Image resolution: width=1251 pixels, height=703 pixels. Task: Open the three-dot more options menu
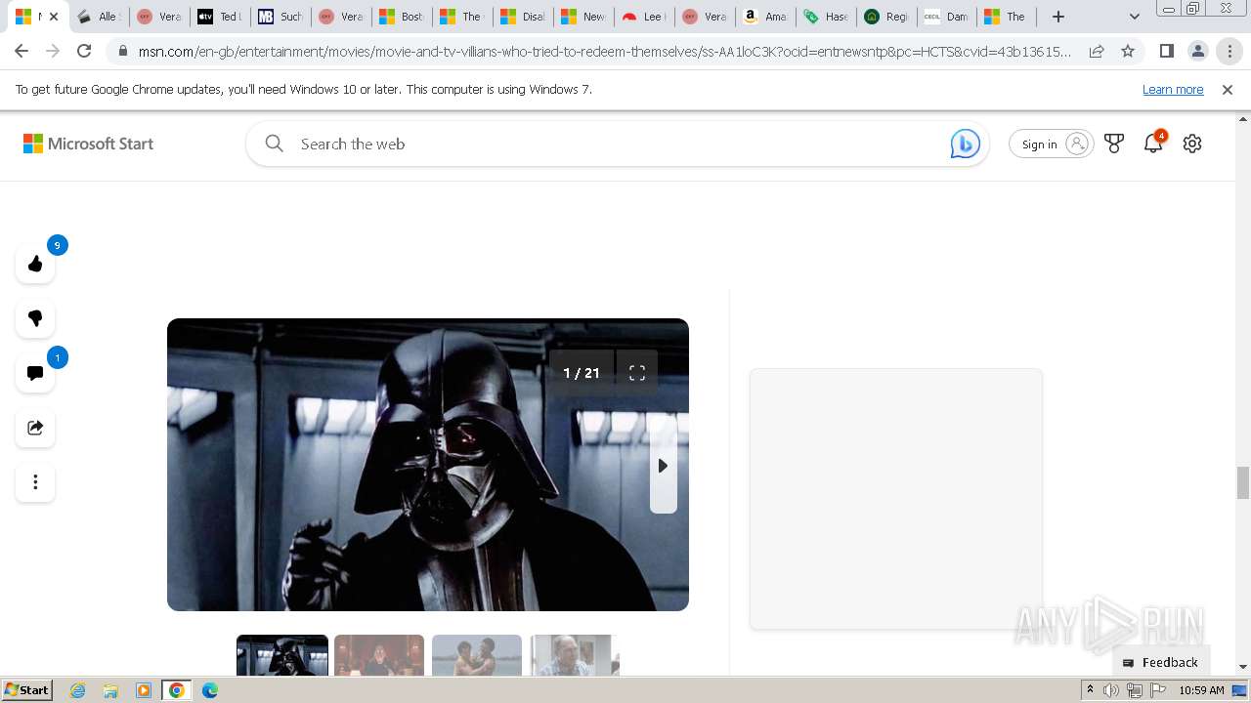pos(35,482)
